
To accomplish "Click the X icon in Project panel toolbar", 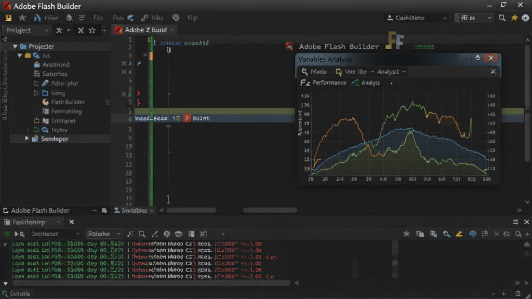I will click(x=81, y=30).
